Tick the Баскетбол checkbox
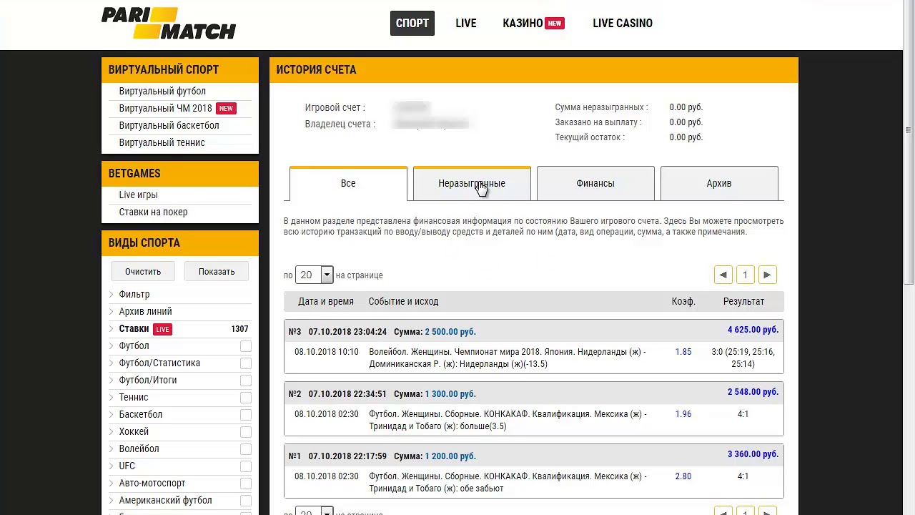Image resolution: width=915 pixels, height=515 pixels. 246,415
